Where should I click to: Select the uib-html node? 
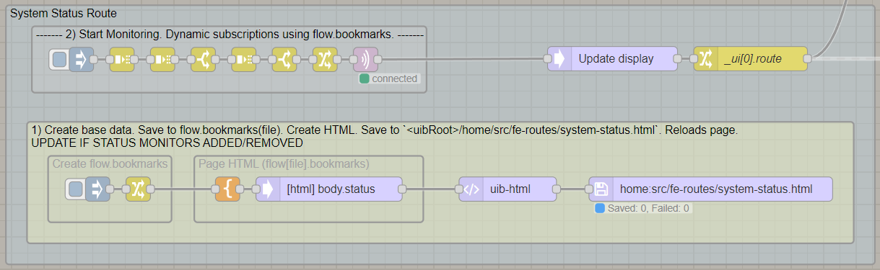507,189
